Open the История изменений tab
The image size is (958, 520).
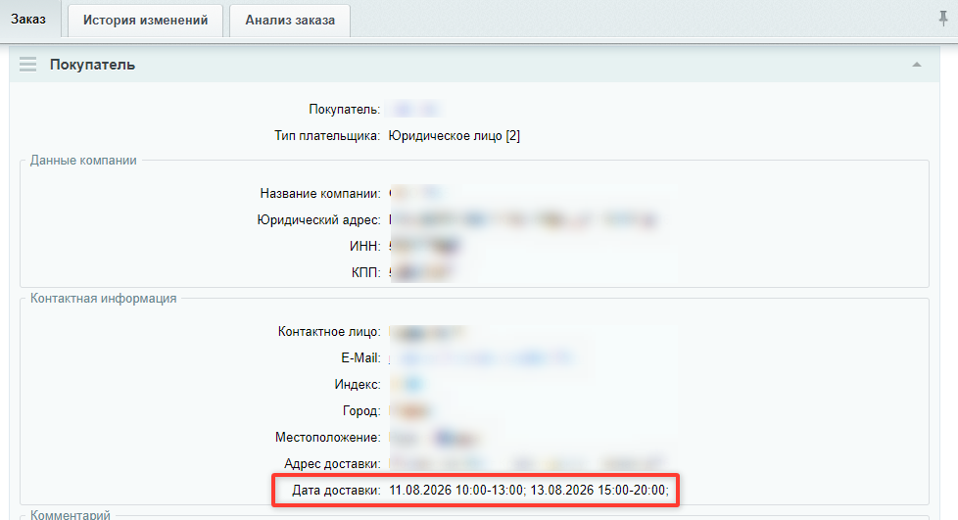pyautogui.click(x=145, y=21)
